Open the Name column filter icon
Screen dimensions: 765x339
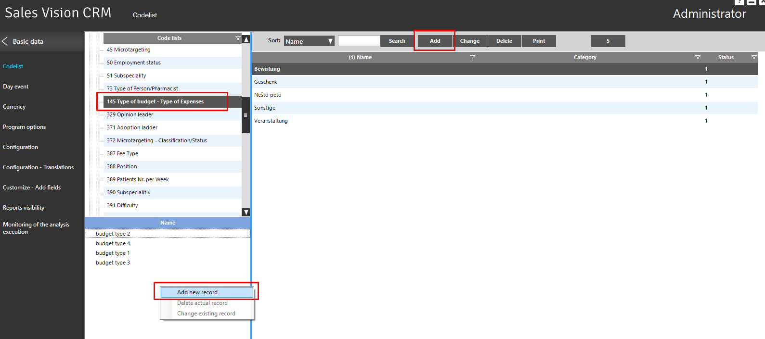(x=472, y=57)
